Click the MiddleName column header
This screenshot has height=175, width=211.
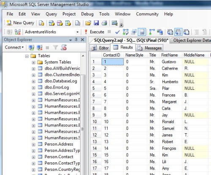tap(195, 55)
